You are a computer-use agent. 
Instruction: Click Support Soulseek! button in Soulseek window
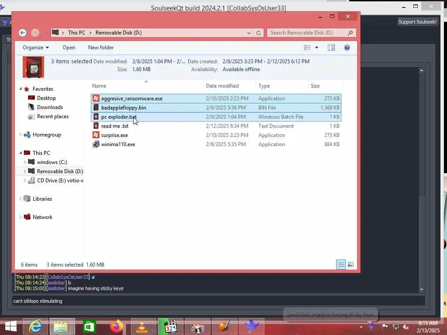tap(417, 22)
